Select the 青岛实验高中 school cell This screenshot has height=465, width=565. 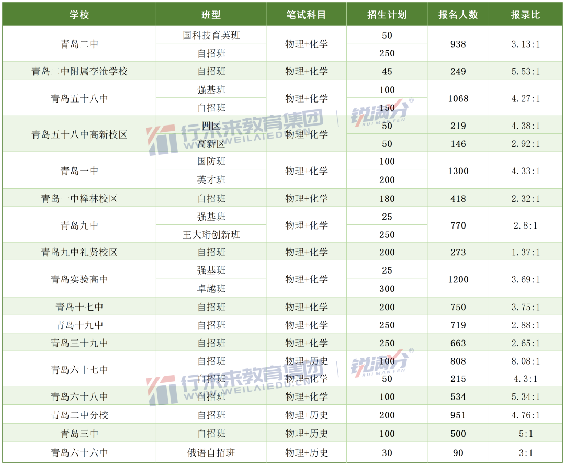click(x=80, y=279)
